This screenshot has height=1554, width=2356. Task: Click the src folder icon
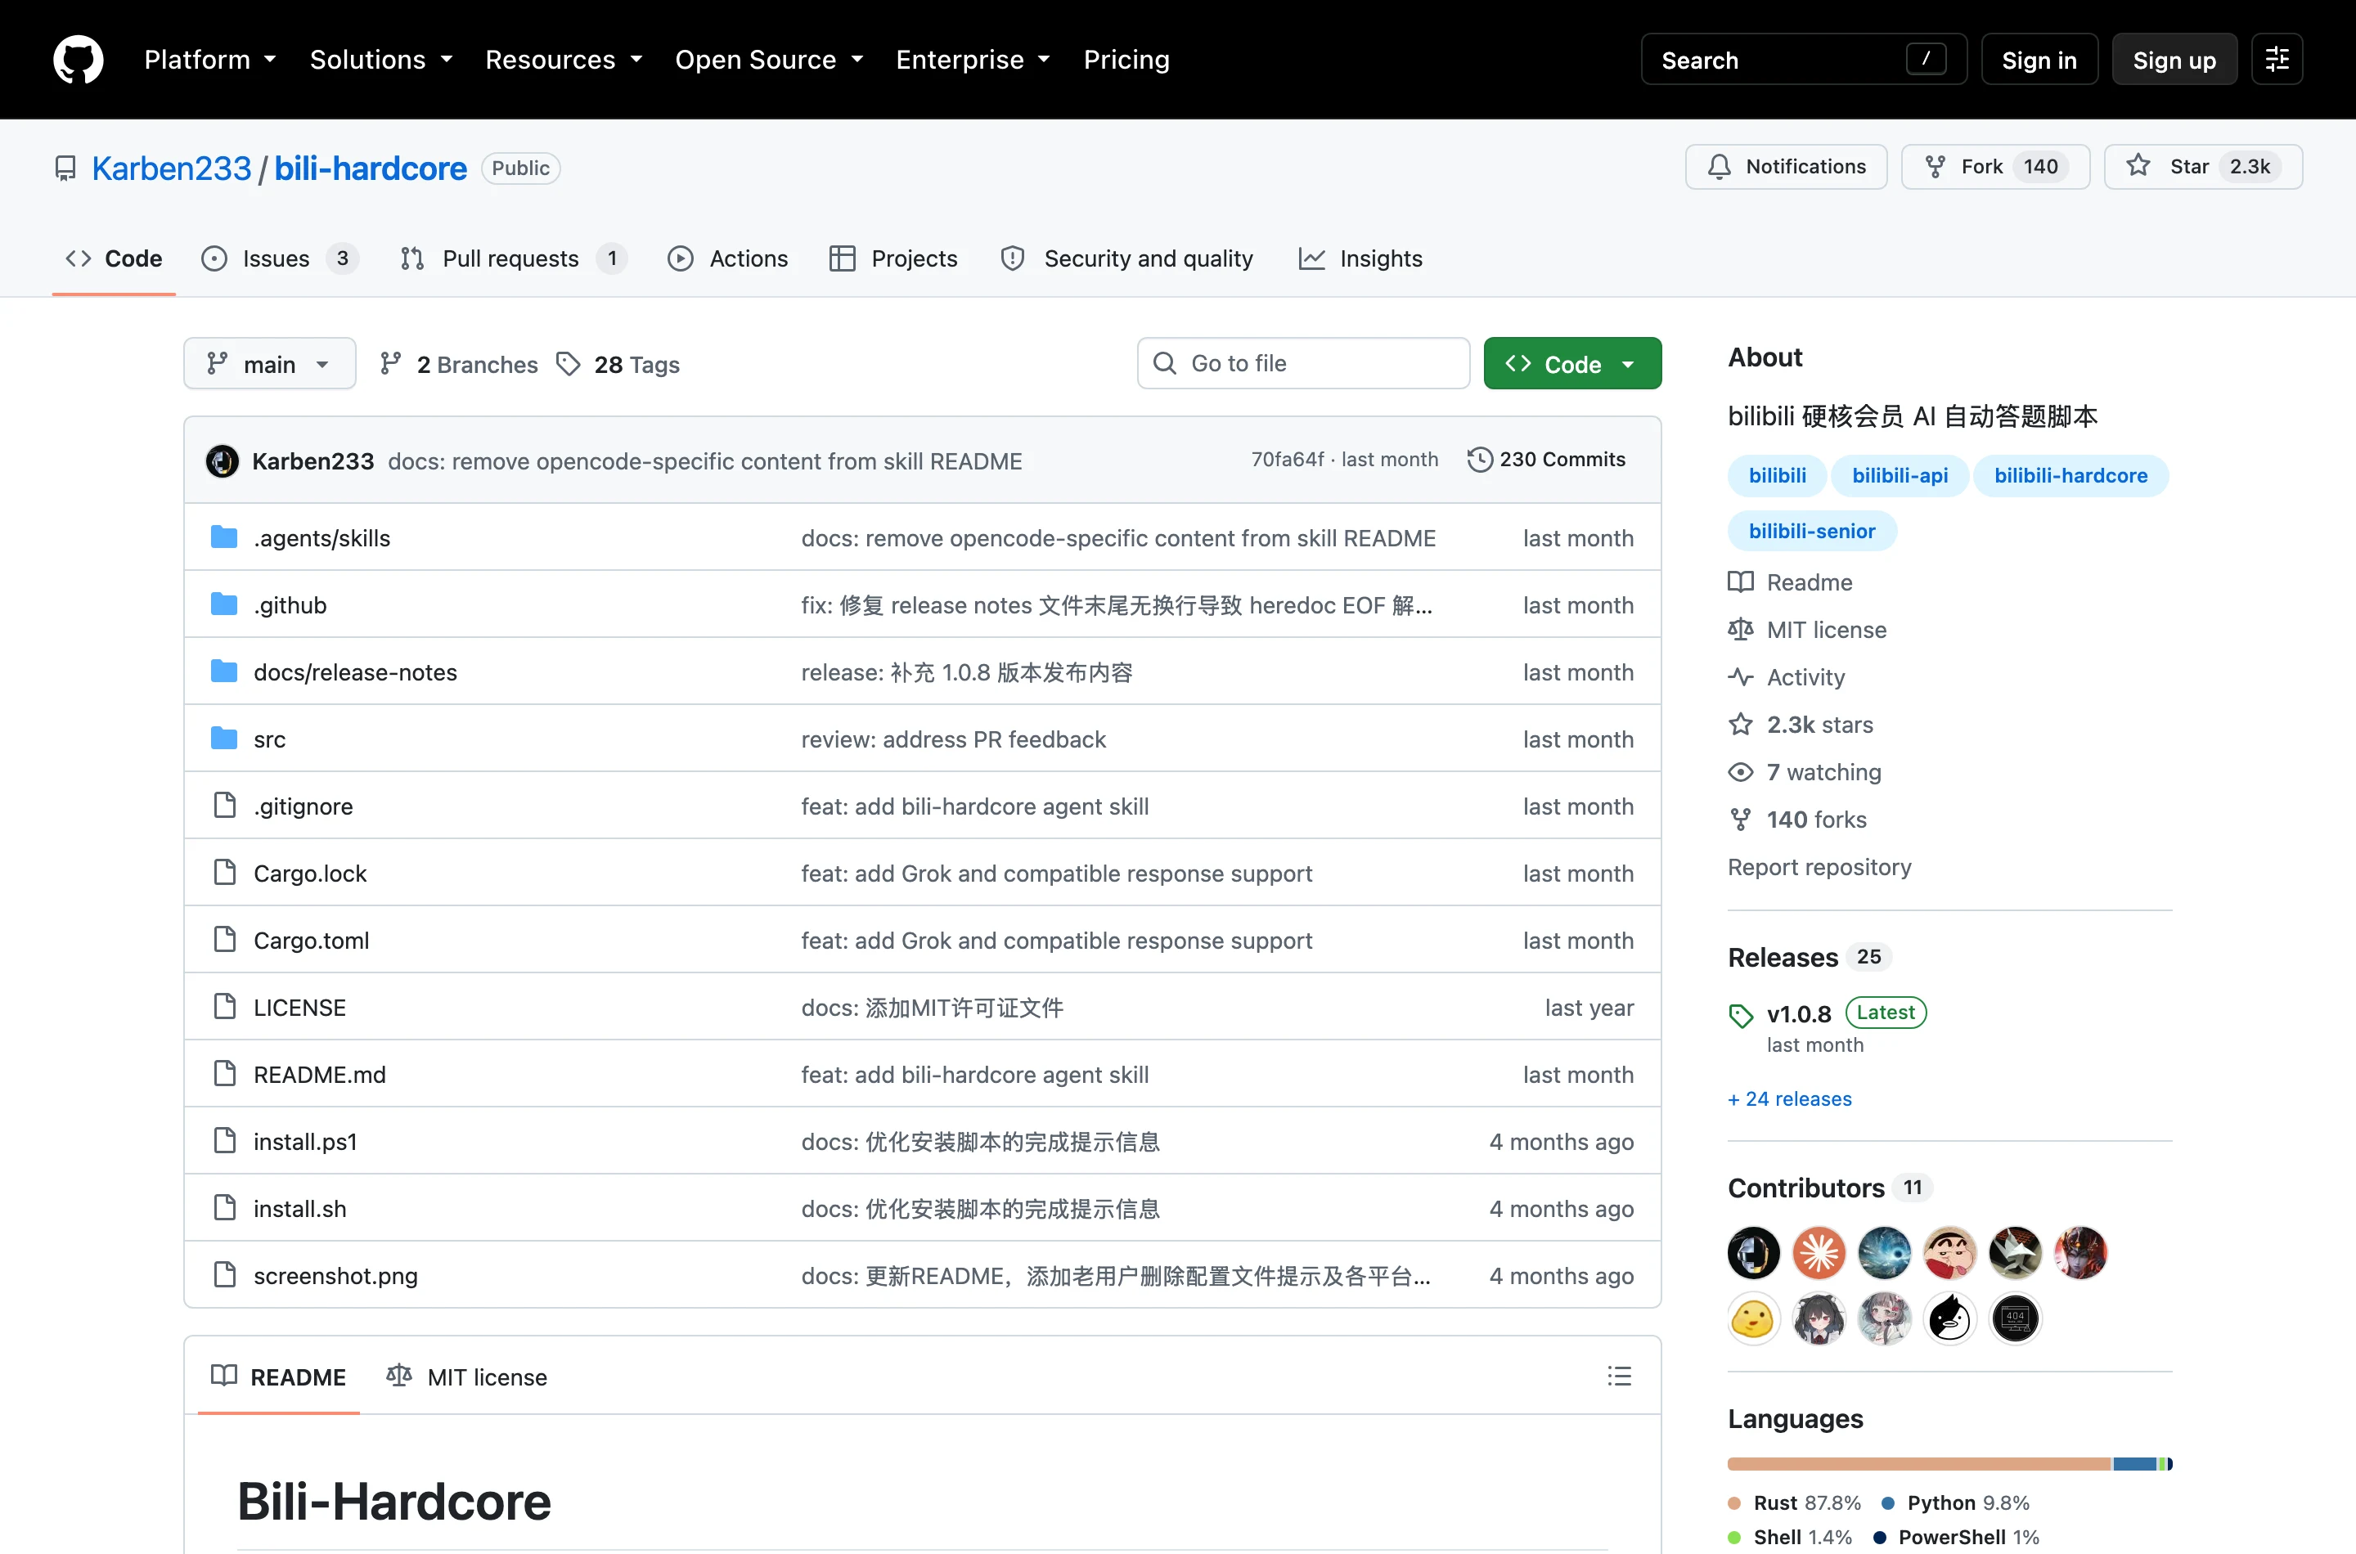[224, 739]
